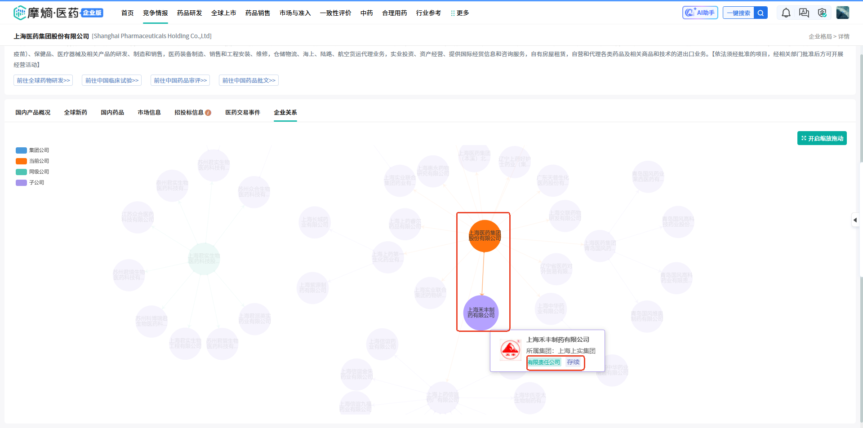Click the blue magnifier search icon
Viewport: 863px width, 428px height.
[x=761, y=13]
